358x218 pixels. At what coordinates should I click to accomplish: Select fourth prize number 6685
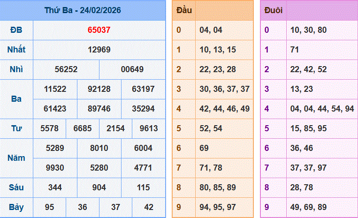(x=83, y=128)
